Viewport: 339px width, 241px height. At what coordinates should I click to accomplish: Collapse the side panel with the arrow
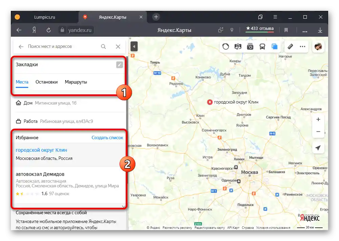(x=134, y=47)
